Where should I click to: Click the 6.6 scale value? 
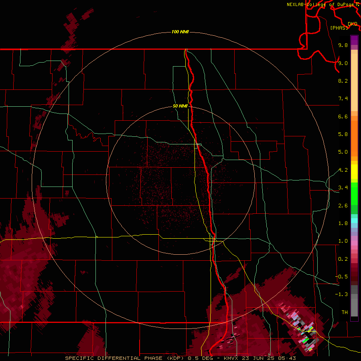(343, 116)
